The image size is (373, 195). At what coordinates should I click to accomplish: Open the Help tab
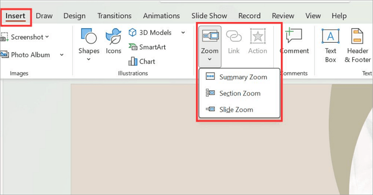coord(339,16)
